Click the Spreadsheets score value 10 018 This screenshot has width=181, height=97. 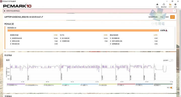click(x=106, y=38)
